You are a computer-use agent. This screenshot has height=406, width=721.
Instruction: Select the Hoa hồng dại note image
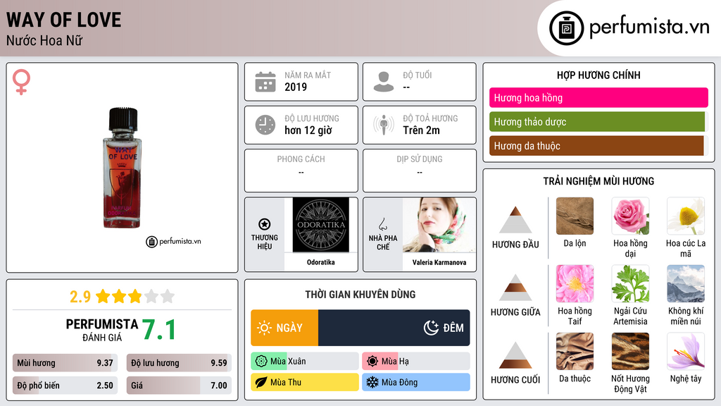pyautogui.click(x=630, y=216)
